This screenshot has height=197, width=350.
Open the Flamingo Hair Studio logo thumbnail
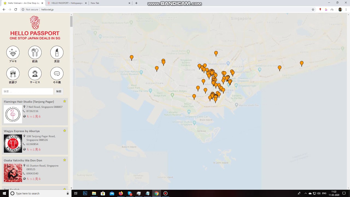[13, 114]
